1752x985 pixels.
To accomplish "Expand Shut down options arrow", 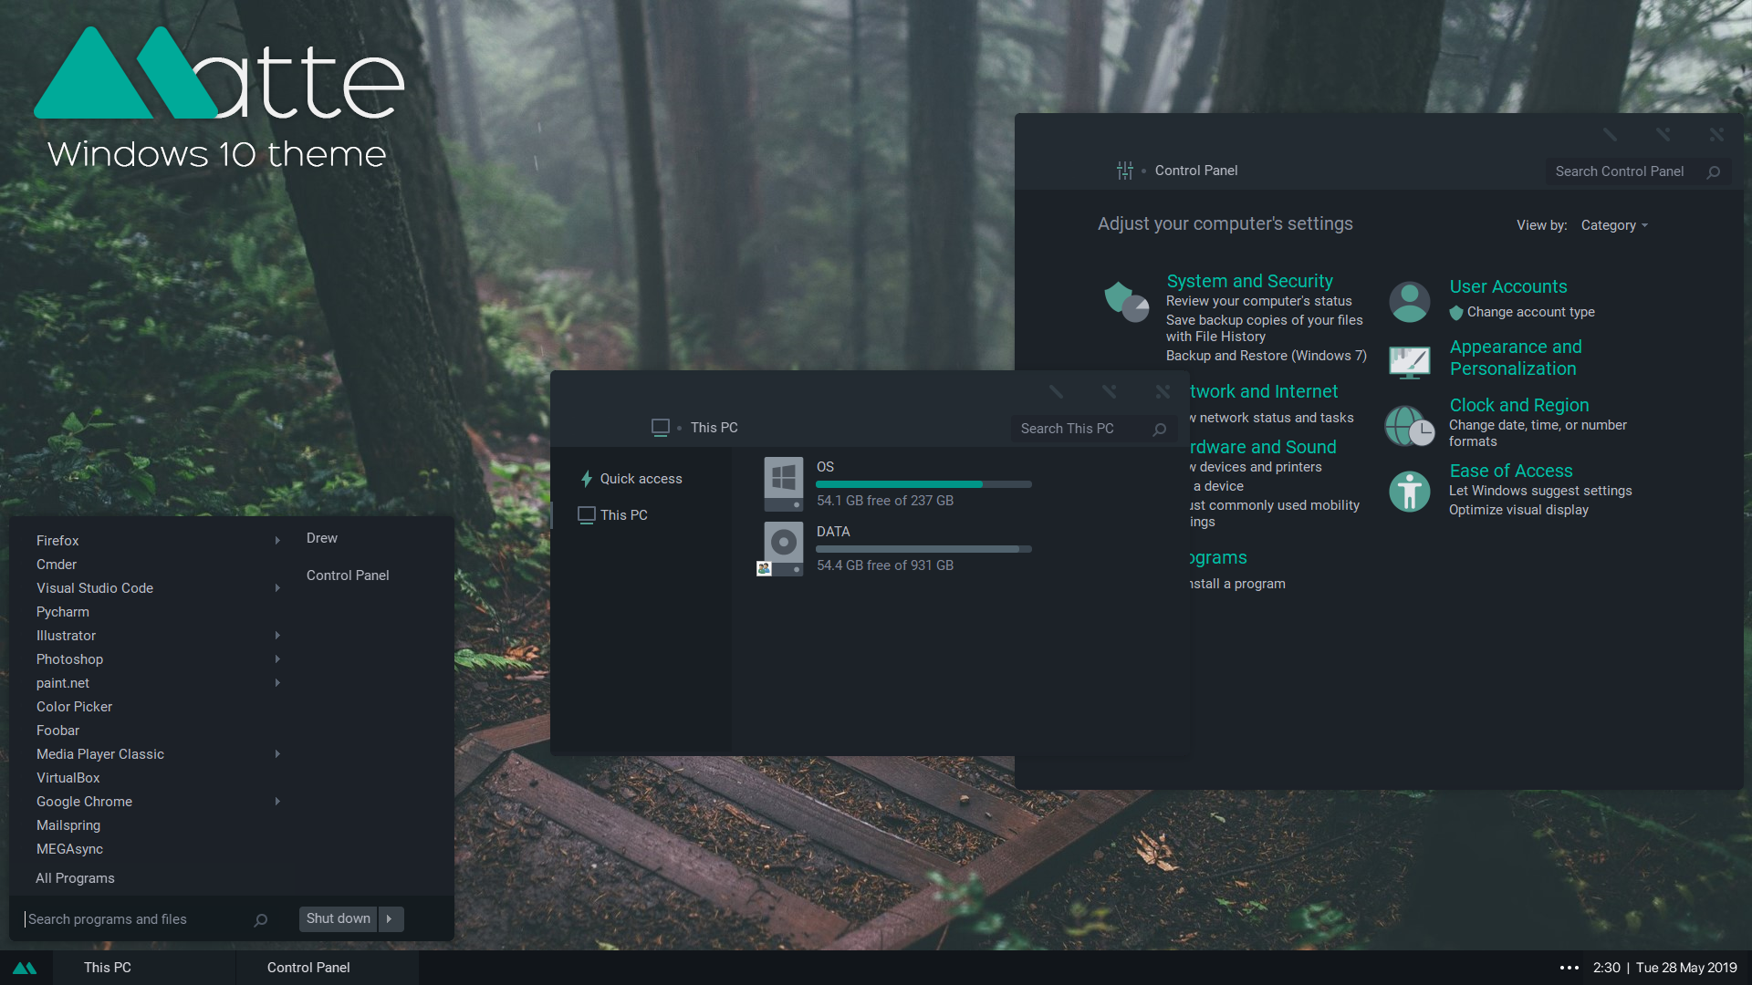I will 390,918.
